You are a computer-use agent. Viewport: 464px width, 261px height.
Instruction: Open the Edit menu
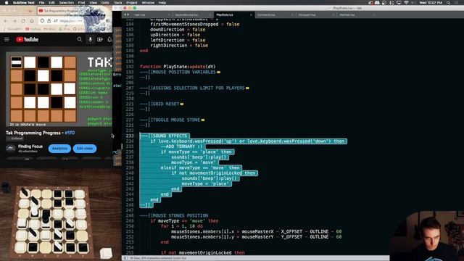click(51, 3)
